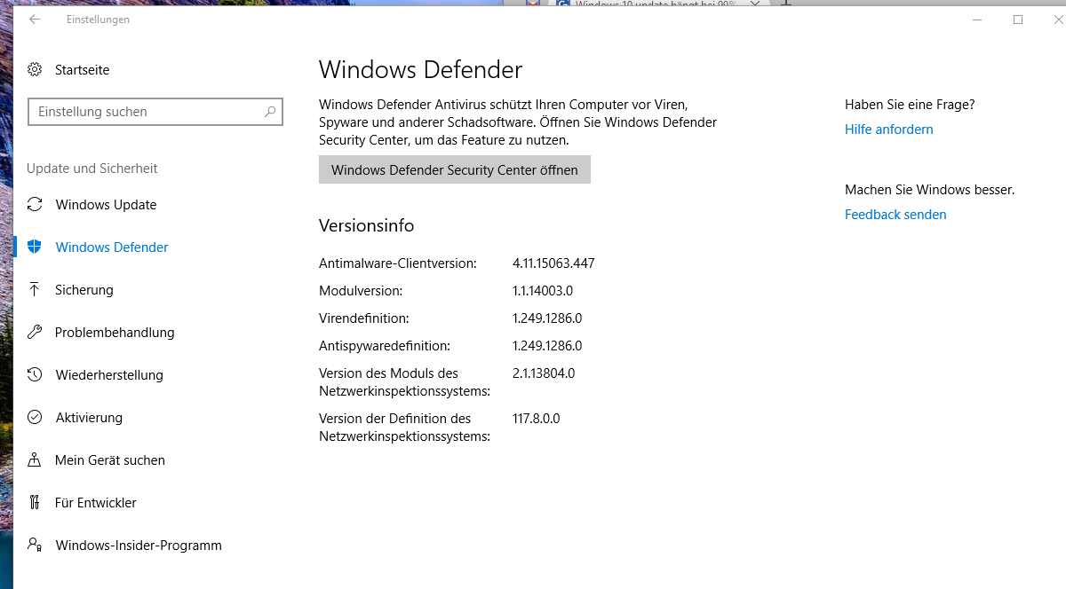Click the Sicherung upload arrow icon
This screenshot has height=589, width=1066.
point(35,290)
